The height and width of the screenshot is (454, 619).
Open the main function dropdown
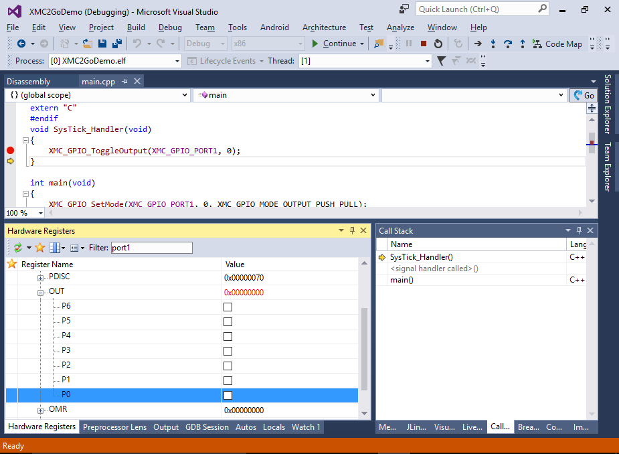286,95
